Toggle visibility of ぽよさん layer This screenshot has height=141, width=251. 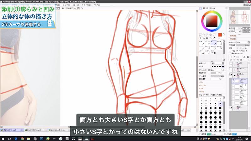tap(231, 107)
